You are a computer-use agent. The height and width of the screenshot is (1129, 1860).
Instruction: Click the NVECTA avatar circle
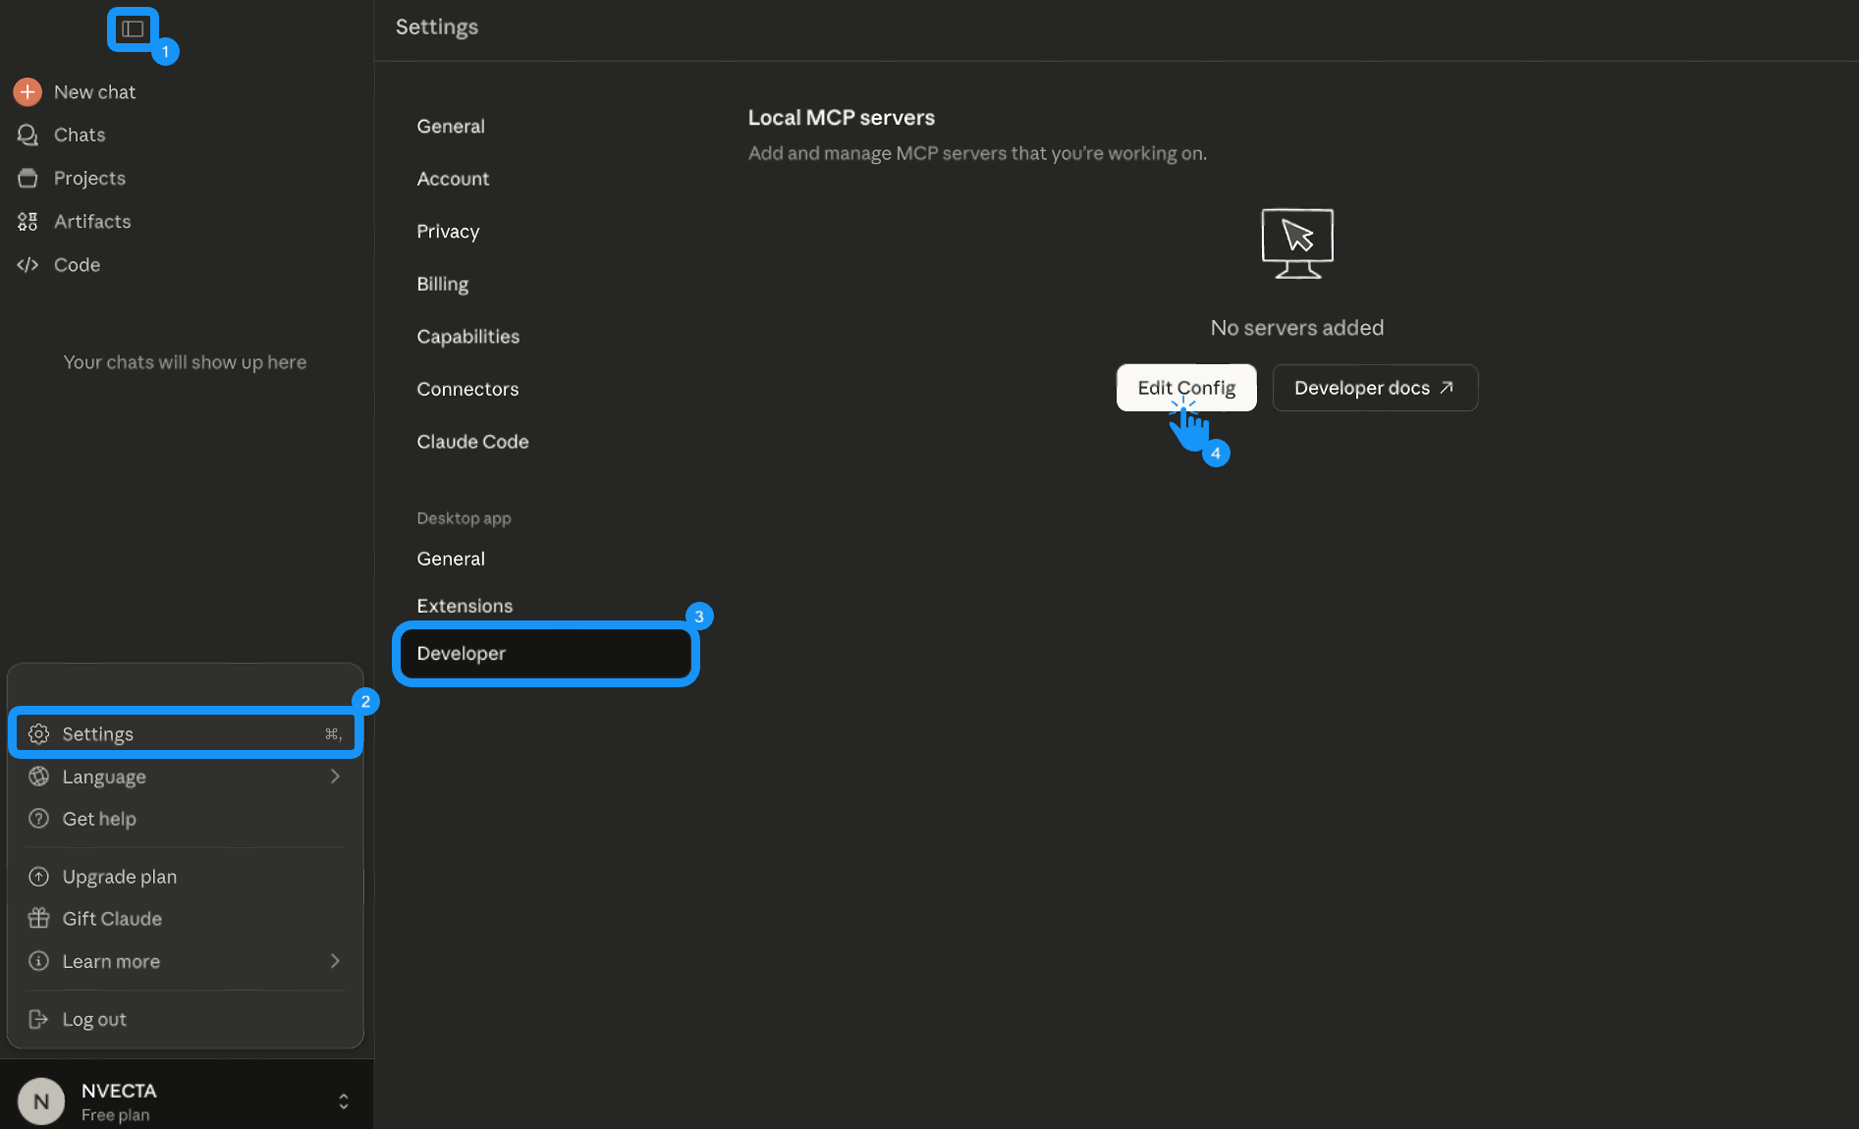[x=41, y=1102]
